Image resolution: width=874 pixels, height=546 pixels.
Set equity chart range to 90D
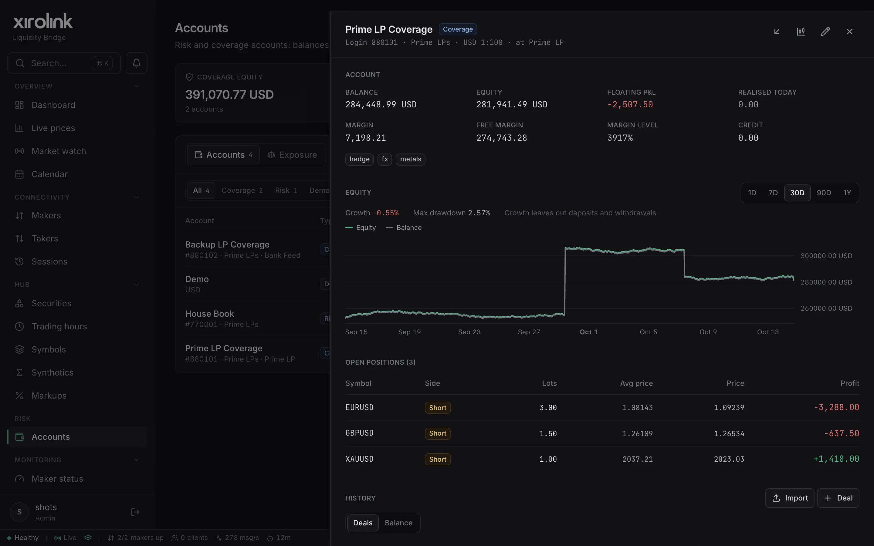(824, 193)
